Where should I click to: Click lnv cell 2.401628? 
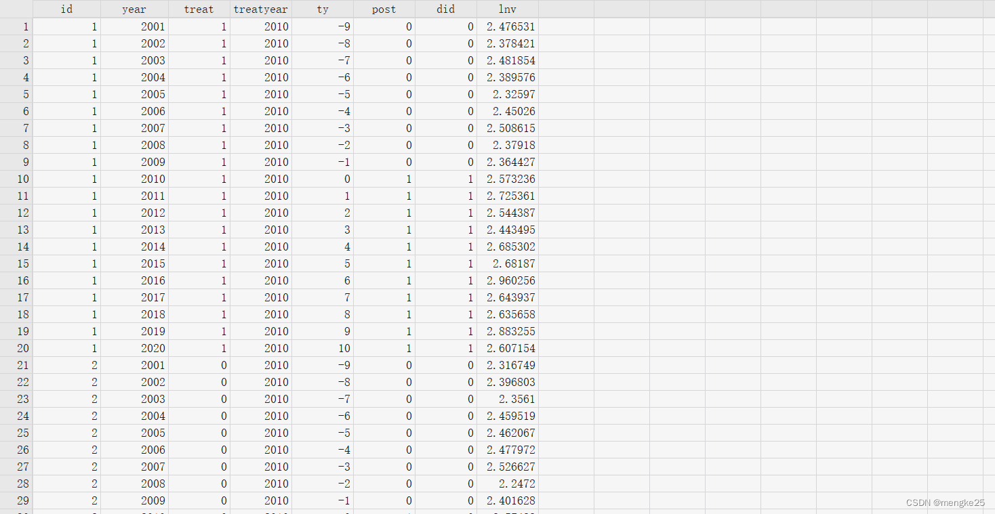508,500
